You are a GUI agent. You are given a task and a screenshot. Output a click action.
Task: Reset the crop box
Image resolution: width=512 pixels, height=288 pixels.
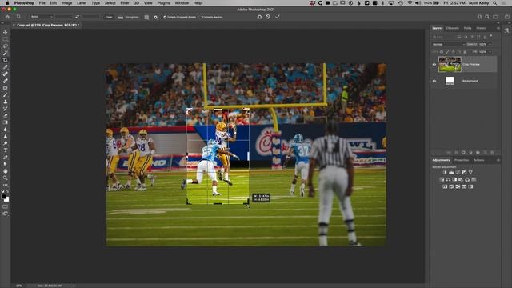click(259, 17)
